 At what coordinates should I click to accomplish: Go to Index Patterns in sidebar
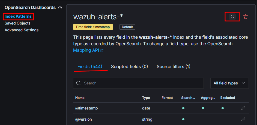click(18, 17)
